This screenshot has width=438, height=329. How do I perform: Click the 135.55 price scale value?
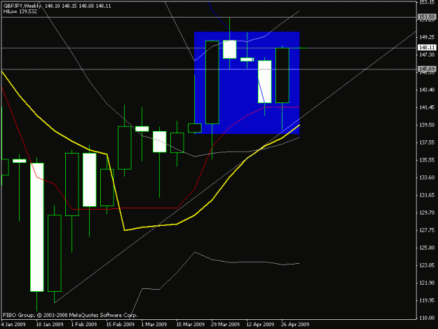[x=427, y=160]
